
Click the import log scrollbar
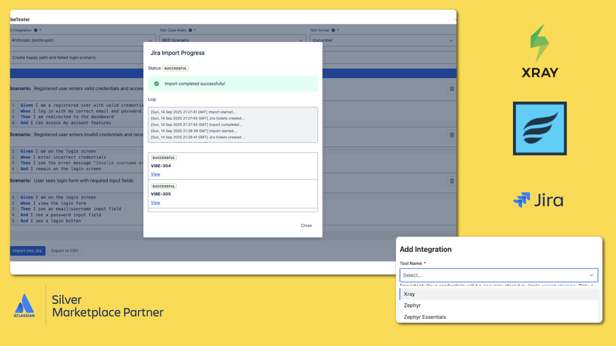coord(315,125)
